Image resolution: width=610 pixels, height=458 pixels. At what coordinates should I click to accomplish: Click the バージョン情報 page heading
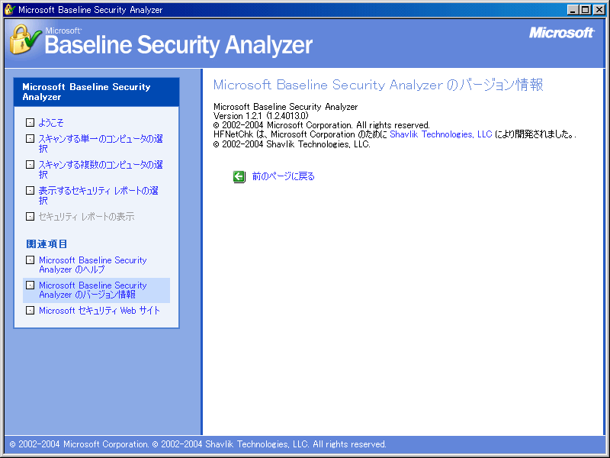(x=378, y=85)
